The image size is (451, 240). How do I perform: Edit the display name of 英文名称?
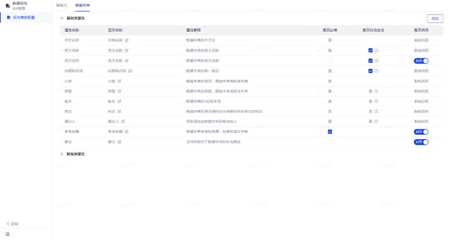tap(126, 50)
